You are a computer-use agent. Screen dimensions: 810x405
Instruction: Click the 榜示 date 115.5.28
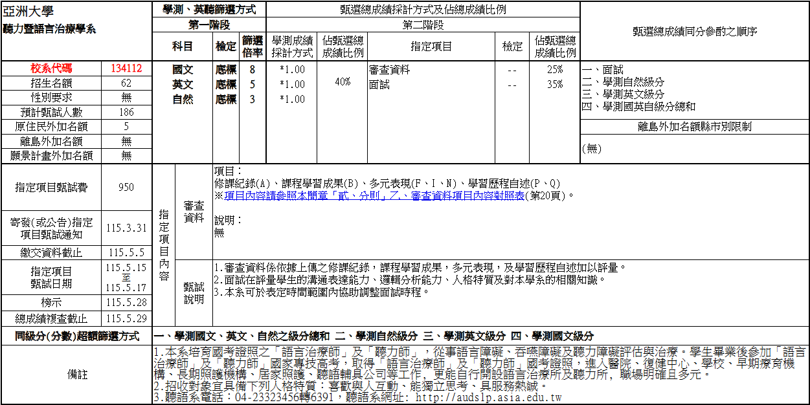click(127, 303)
